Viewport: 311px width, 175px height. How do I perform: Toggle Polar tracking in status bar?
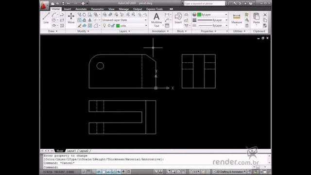click(x=99, y=172)
